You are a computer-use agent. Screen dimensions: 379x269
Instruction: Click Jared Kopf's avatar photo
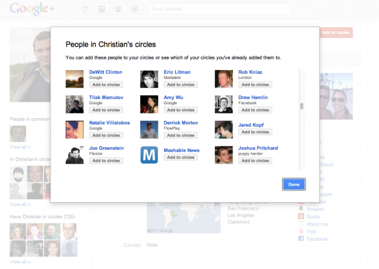[224, 130]
